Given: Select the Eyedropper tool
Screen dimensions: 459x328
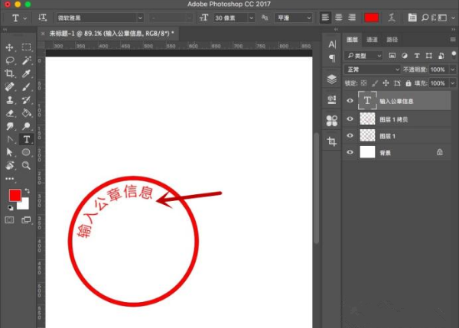Looking at the screenshot, I should pyautogui.click(x=27, y=73).
